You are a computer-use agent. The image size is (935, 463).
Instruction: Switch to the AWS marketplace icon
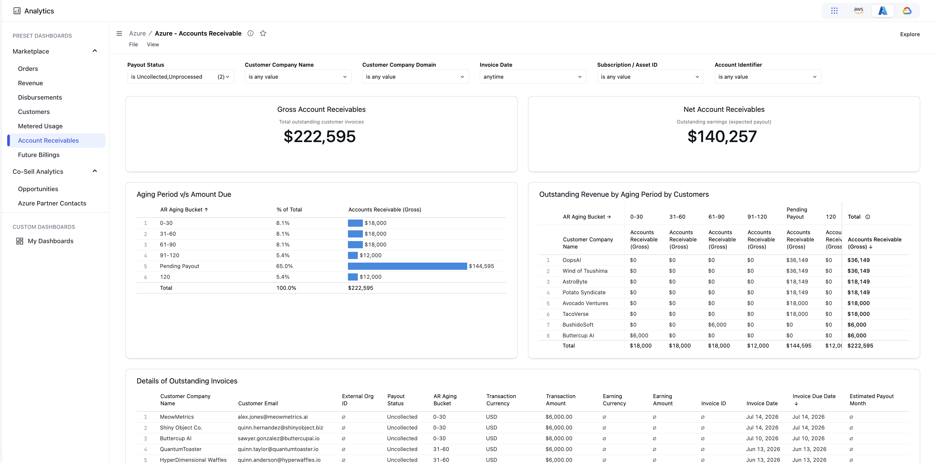pyautogui.click(x=858, y=10)
